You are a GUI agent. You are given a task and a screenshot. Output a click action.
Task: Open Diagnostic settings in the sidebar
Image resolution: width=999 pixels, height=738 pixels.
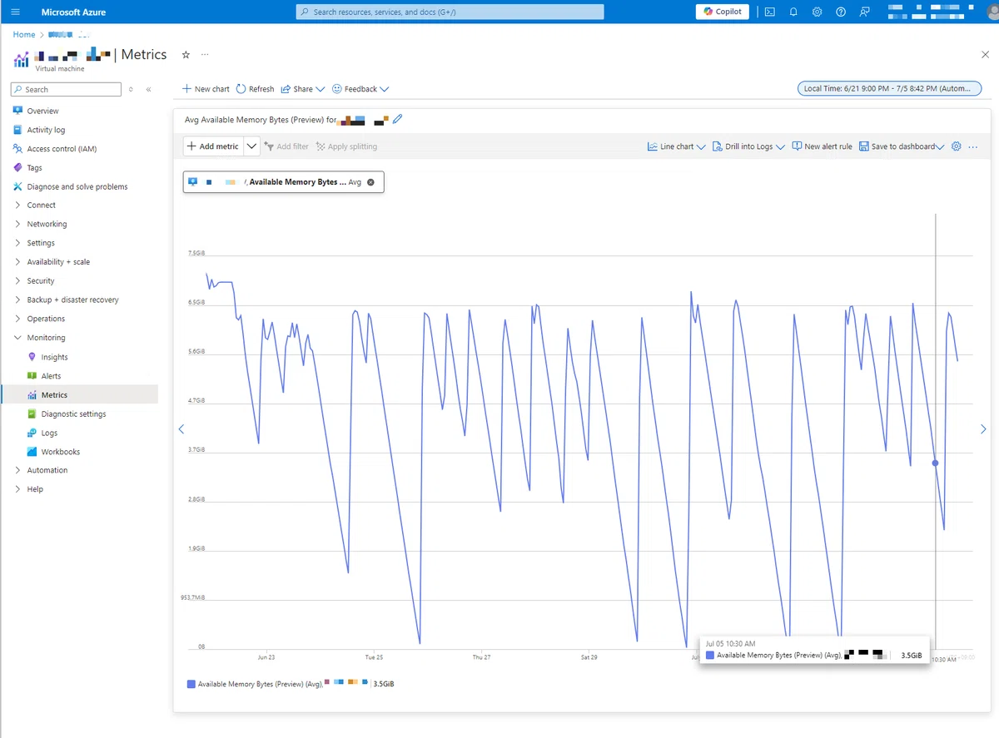point(73,414)
